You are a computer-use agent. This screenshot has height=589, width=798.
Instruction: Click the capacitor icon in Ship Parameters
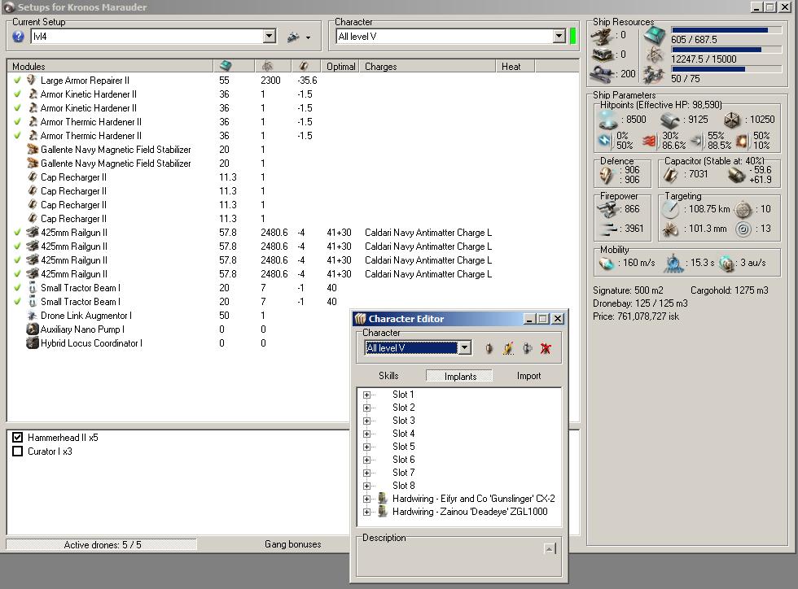pos(672,174)
